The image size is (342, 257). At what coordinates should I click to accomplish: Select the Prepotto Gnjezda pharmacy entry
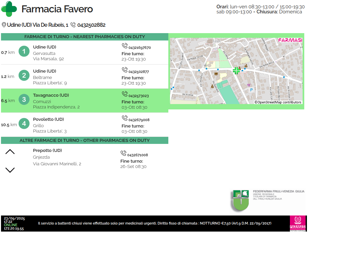pyautogui.click(x=57, y=157)
